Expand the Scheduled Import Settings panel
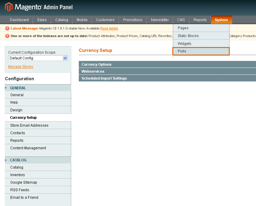 click(x=167, y=78)
